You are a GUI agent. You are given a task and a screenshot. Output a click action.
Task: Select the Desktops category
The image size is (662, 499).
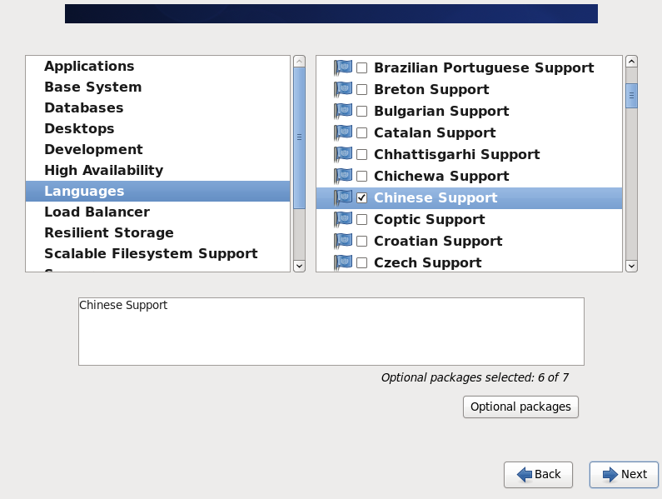pyautogui.click(x=79, y=129)
